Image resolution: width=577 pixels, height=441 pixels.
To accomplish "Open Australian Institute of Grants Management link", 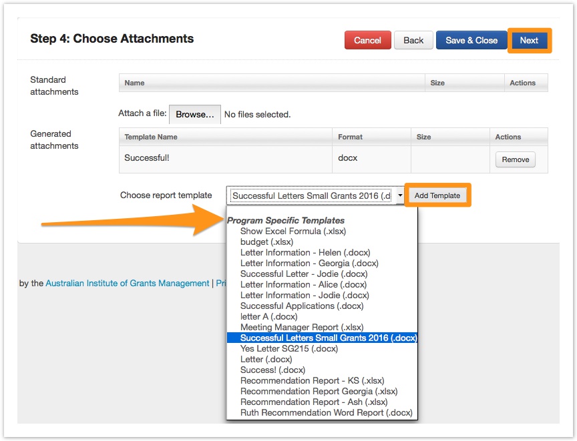I will click(127, 284).
